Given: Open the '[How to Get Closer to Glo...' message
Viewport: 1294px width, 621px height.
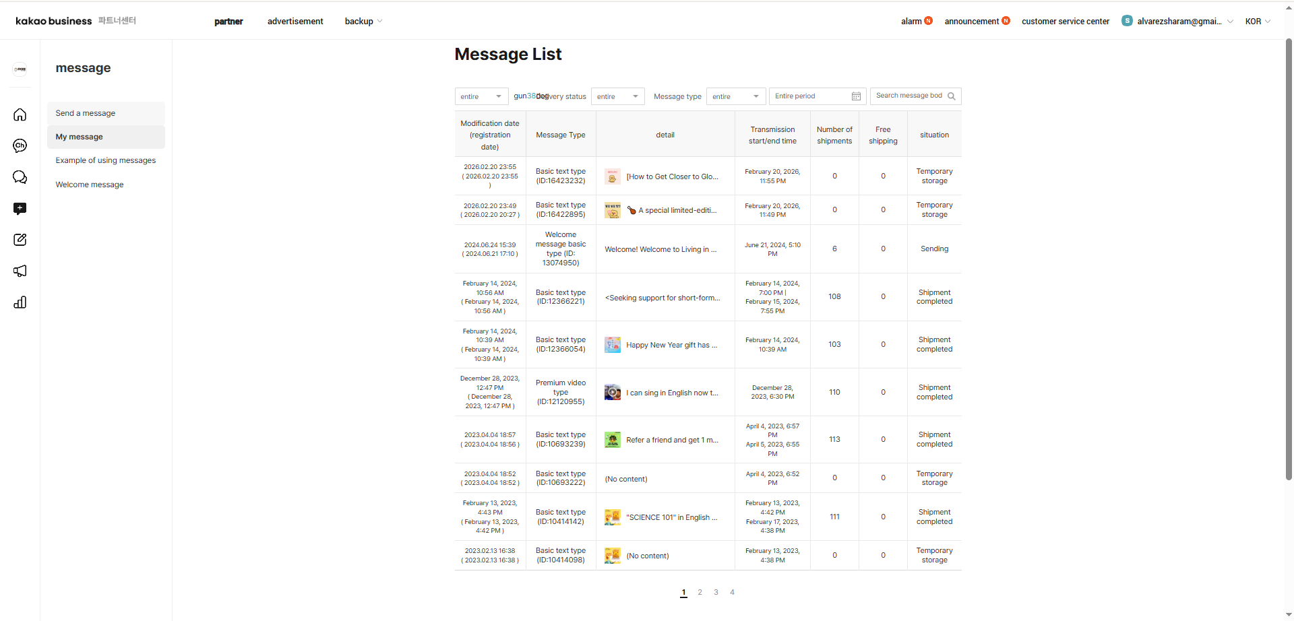Looking at the screenshot, I should [x=672, y=176].
